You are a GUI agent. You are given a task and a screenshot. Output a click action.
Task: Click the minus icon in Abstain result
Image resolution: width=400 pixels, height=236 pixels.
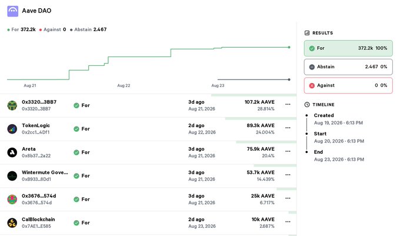coord(312,67)
